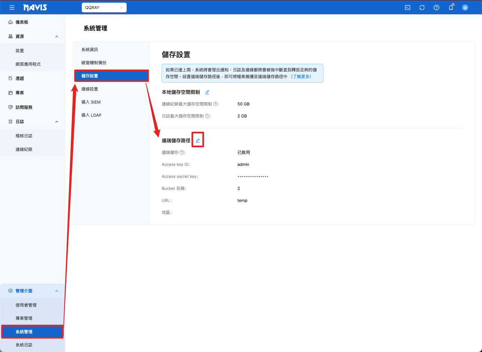Go to 儀表板 in the sidebar
This screenshot has height=352, width=482.
(22, 22)
